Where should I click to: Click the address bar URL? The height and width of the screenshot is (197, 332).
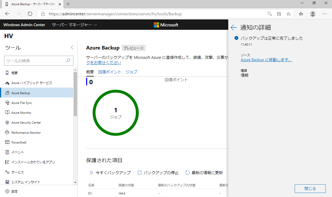click(x=115, y=14)
